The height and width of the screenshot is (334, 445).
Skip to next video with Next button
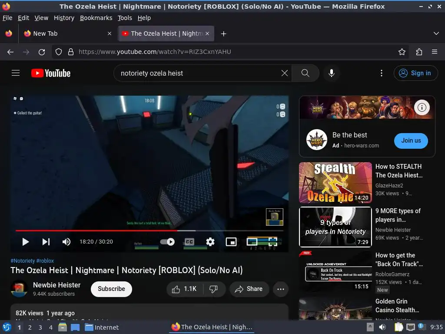point(46,242)
